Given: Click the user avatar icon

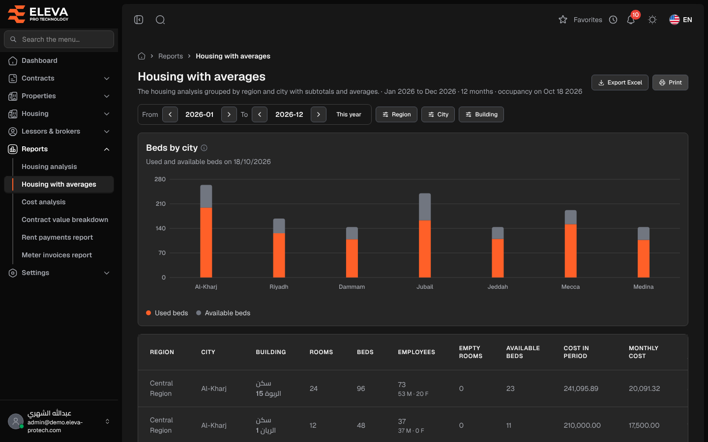Looking at the screenshot, I should coord(16,421).
